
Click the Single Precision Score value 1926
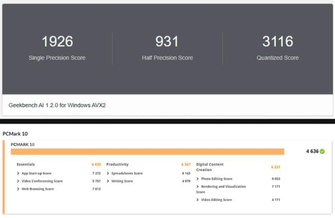58,41
